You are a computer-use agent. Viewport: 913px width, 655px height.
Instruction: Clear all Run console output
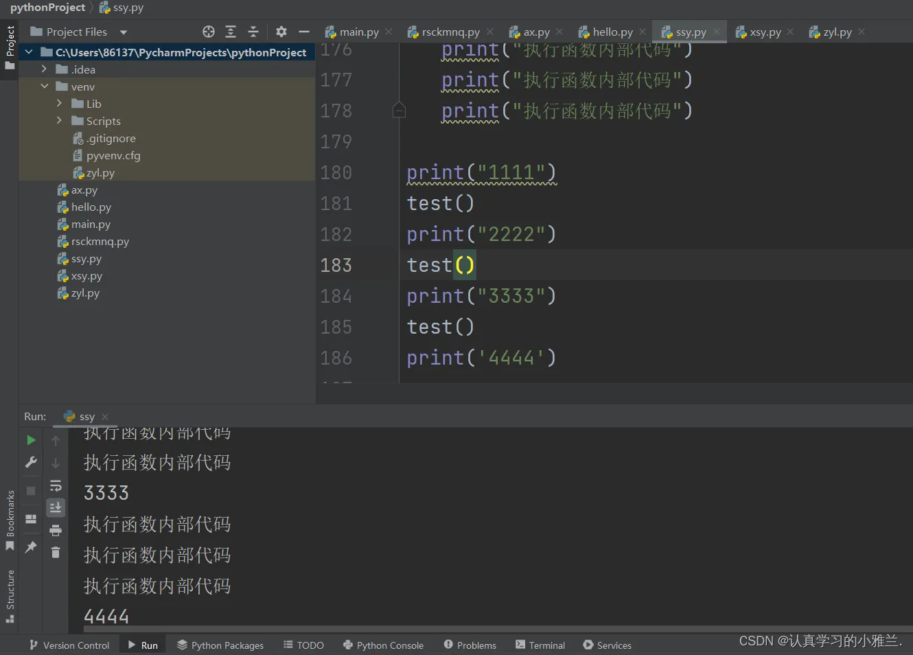pyautogui.click(x=56, y=553)
